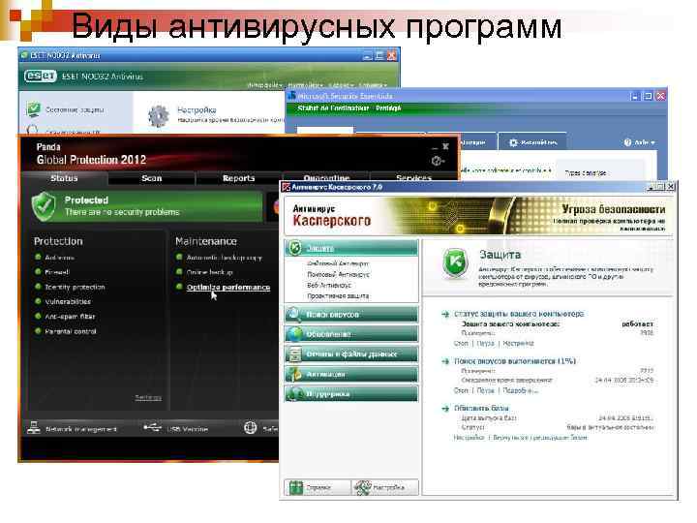Select Проактивная защита in Kaspersky
The height and width of the screenshot is (523, 697).
click(x=338, y=295)
